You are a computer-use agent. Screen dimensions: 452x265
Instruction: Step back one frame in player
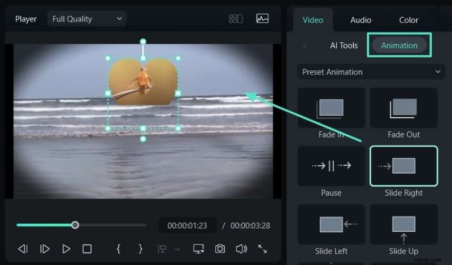coord(23,249)
